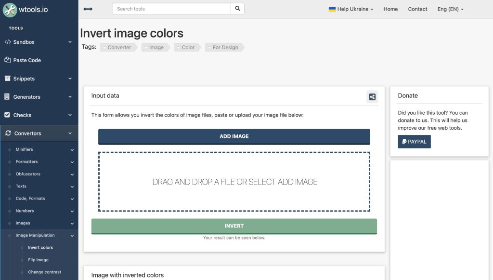Expand the Formatters submenu chevron
Viewport: 493px width, 280px height.
[72, 162]
